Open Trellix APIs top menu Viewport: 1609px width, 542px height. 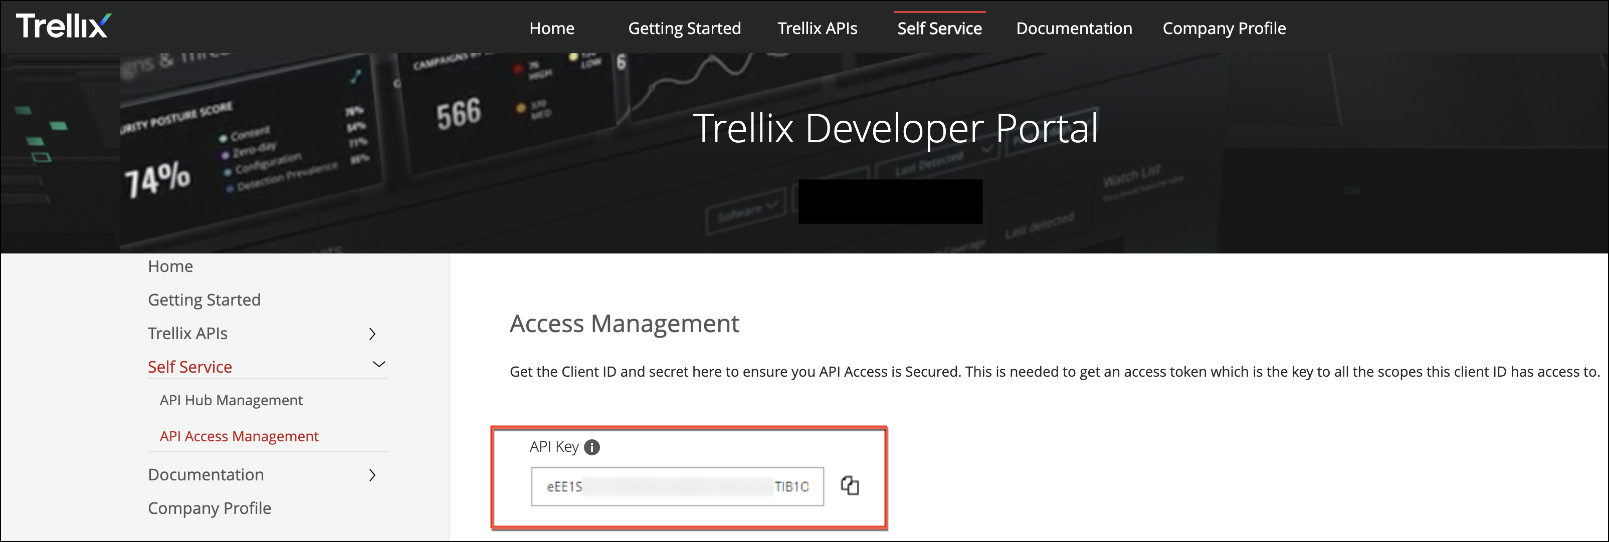click(817, 29)
